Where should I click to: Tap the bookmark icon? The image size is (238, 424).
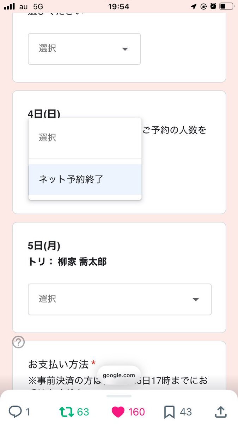point(170,412)
